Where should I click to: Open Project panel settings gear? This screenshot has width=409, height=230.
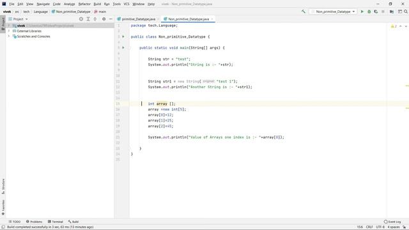[x=104, y=19]
